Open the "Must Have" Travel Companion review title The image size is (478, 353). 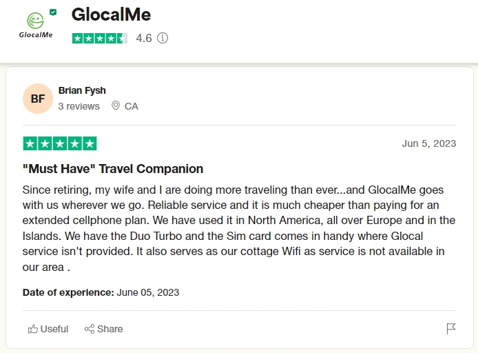point(113,169)
